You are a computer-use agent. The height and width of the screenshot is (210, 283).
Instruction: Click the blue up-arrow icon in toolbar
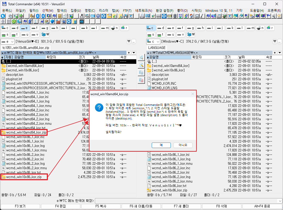click(3, 16)
